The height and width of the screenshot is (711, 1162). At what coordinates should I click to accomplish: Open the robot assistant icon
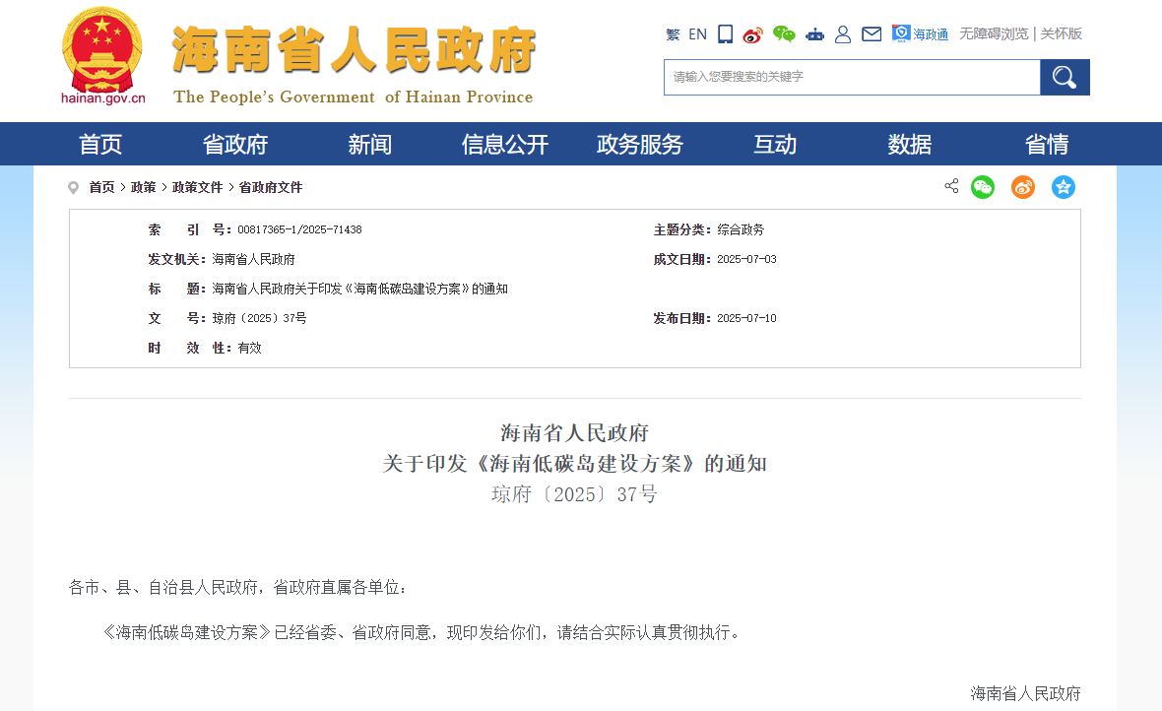click(x=814, y=34)
